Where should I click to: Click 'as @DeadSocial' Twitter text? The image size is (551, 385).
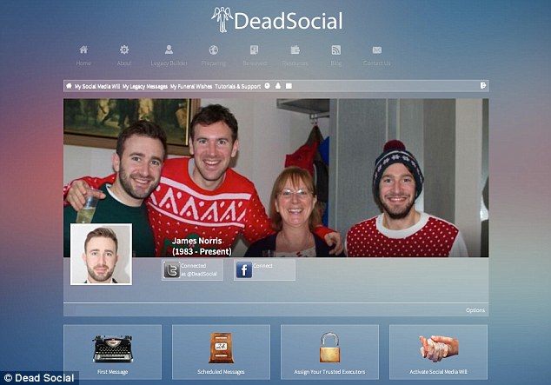coord(199,274)
